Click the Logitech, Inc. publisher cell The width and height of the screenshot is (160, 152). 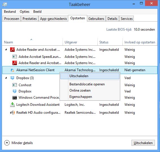pyautogui.click(x=74, y=105)
